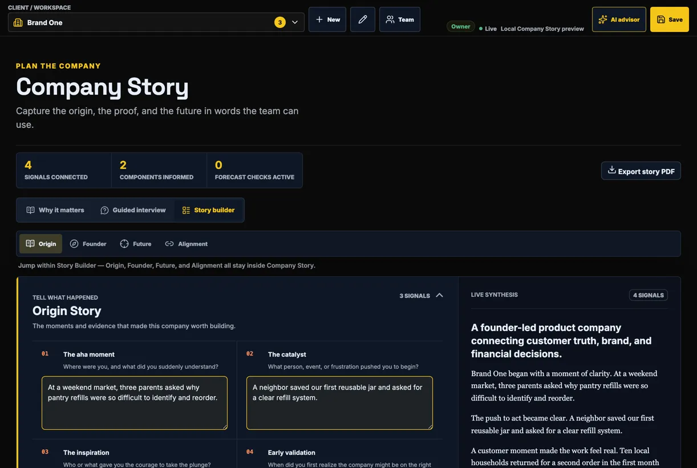Click the target icon in Future
This screenshot has height=468, width=697.
click(124, 244)
